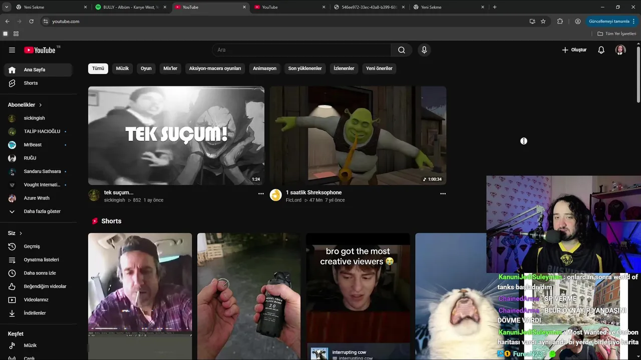
Task: Bookmark this page with star
Action: [543, 21]
